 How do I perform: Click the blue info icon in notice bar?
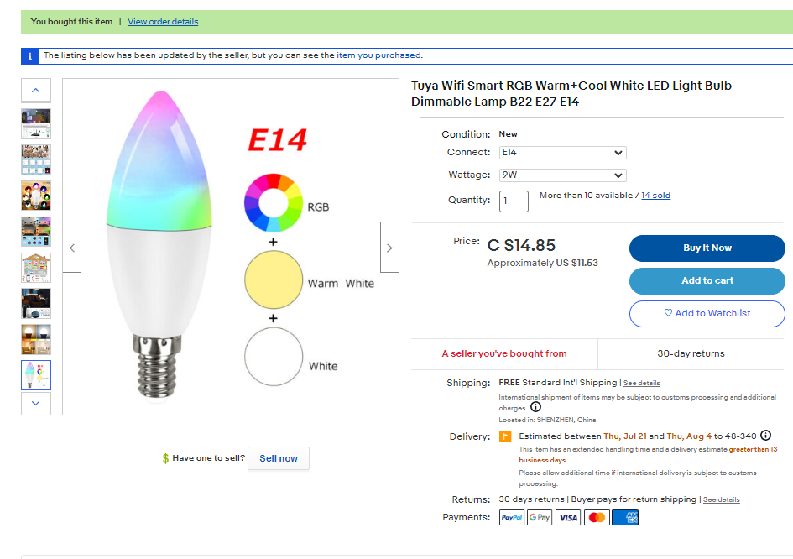point(29,56)
